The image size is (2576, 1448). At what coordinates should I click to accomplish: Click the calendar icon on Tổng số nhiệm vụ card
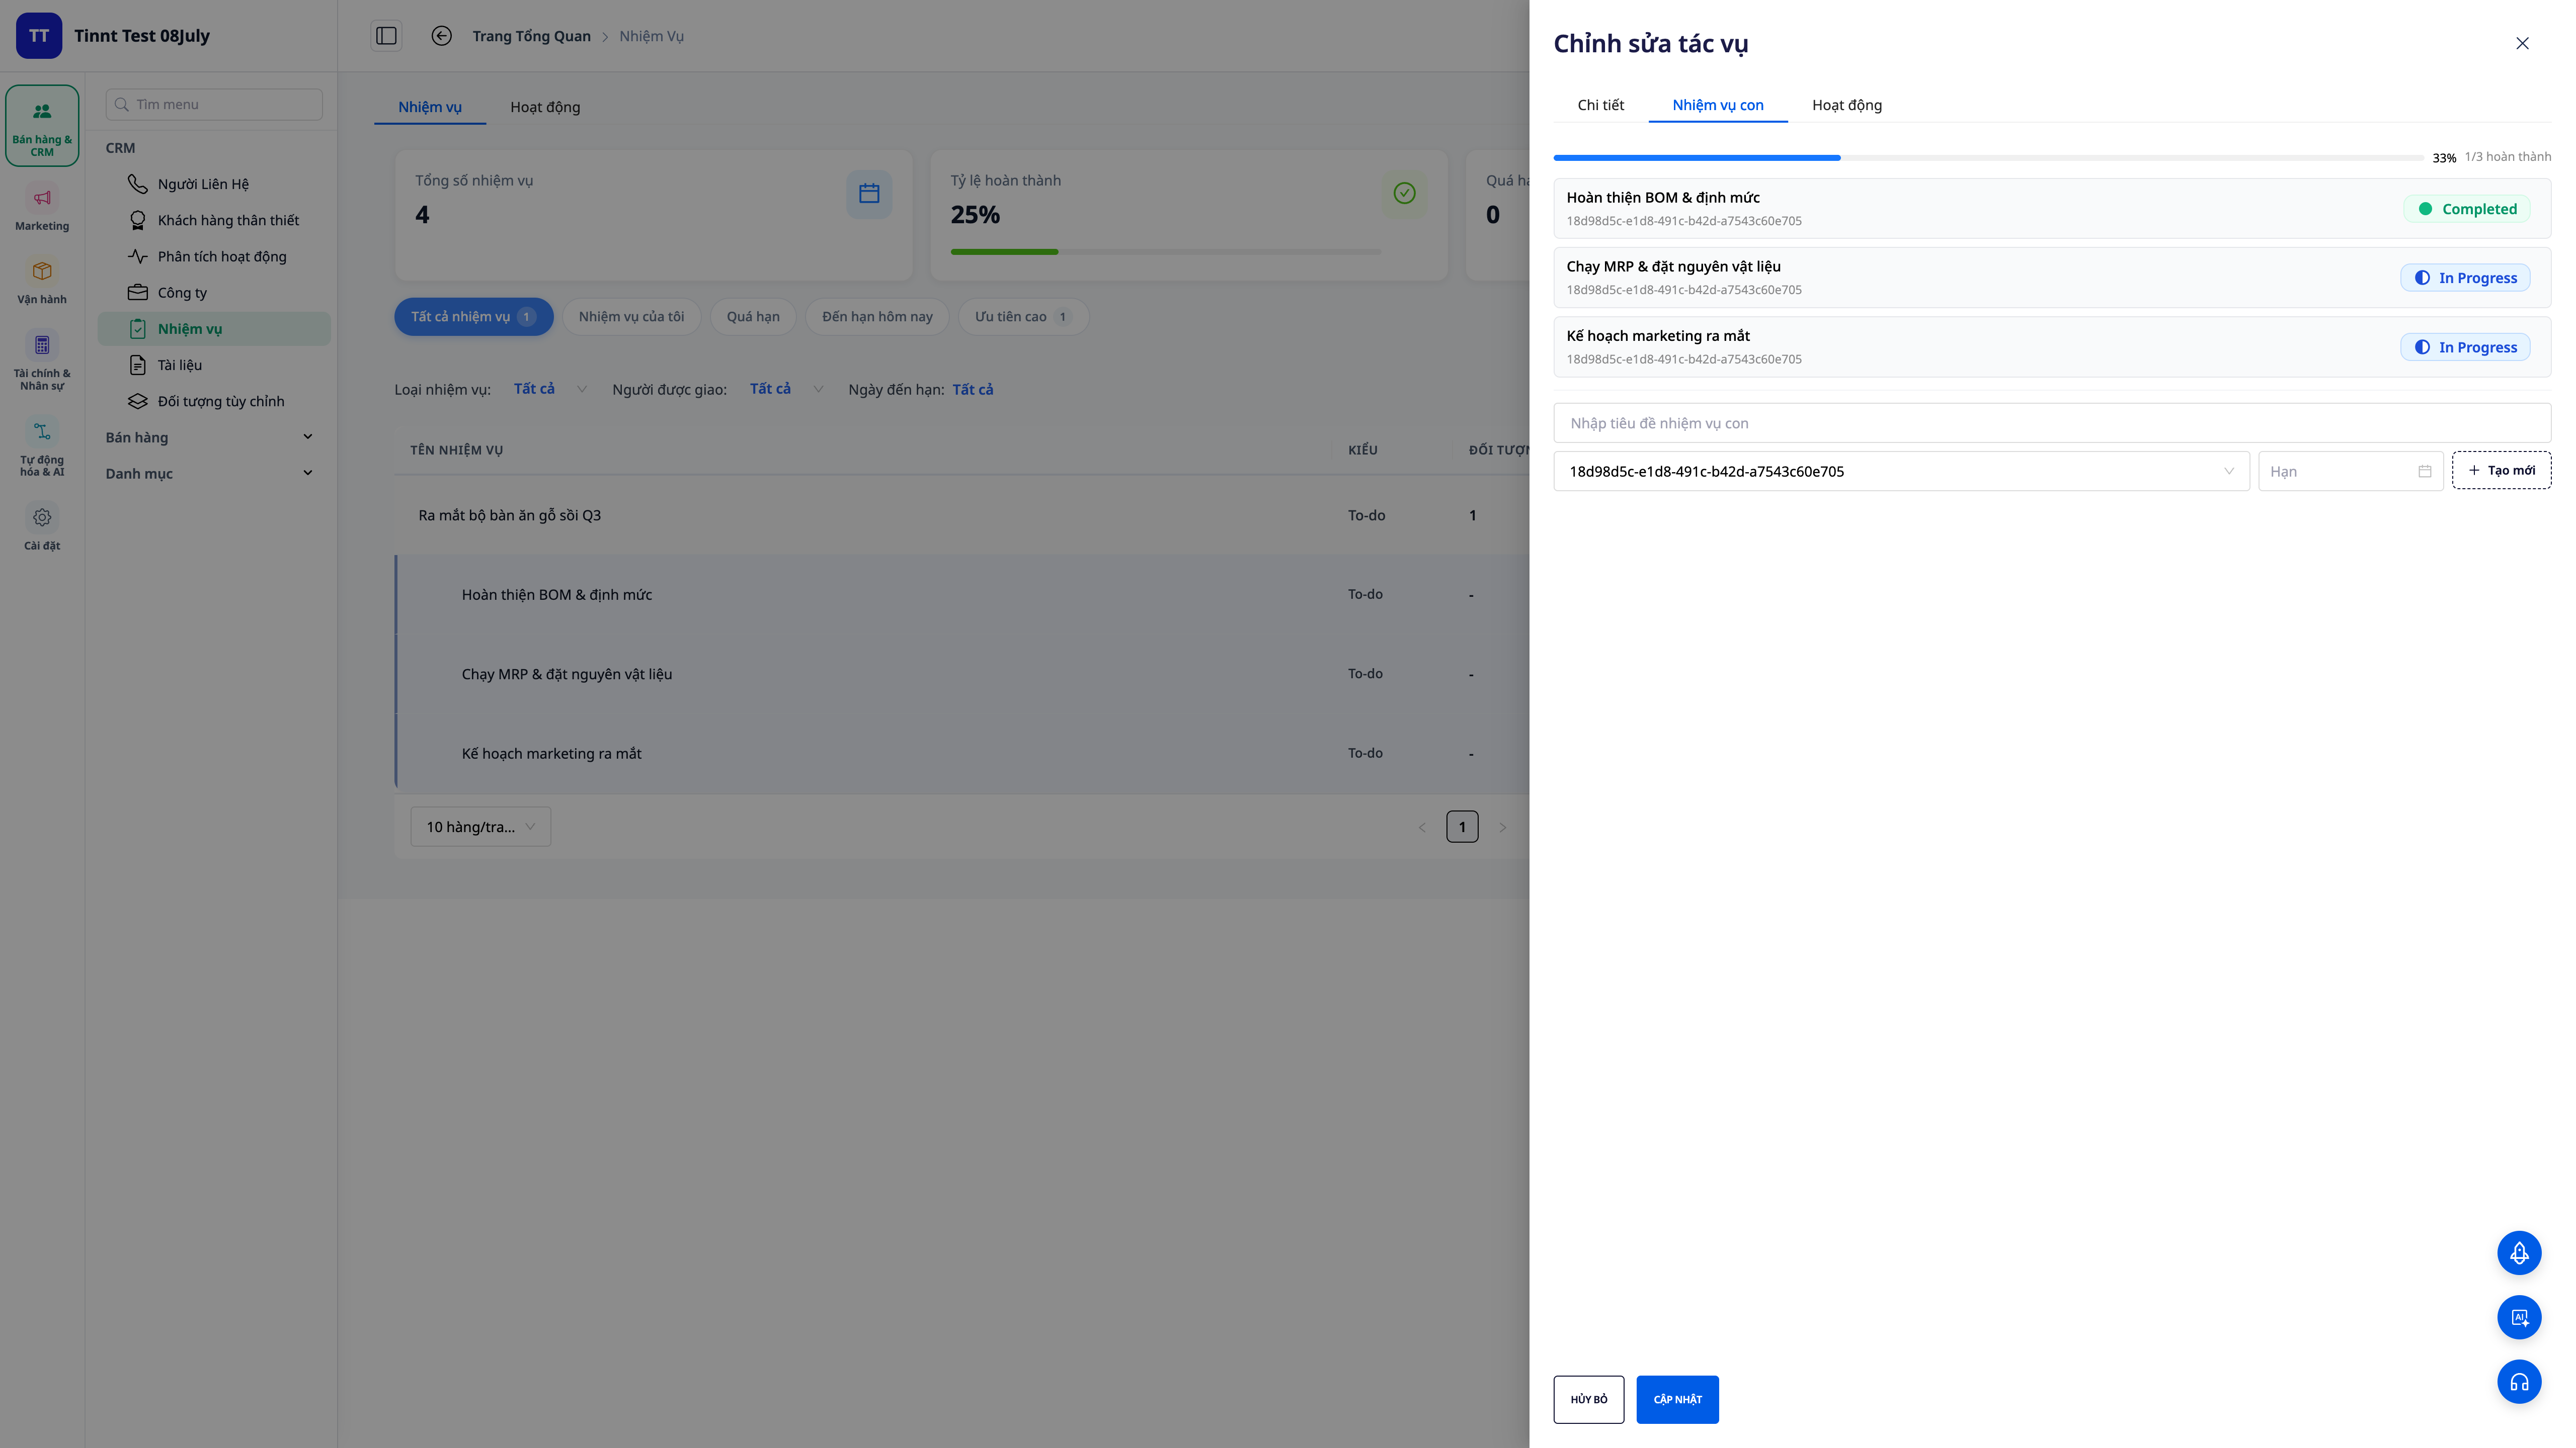point(869,193)
